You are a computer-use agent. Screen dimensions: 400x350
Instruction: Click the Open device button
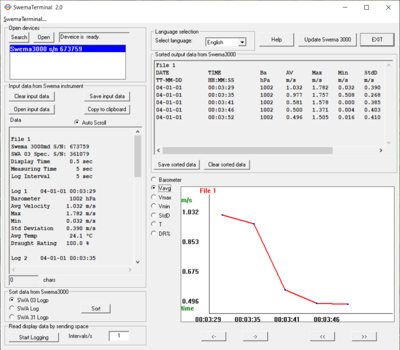click(44, 37)
